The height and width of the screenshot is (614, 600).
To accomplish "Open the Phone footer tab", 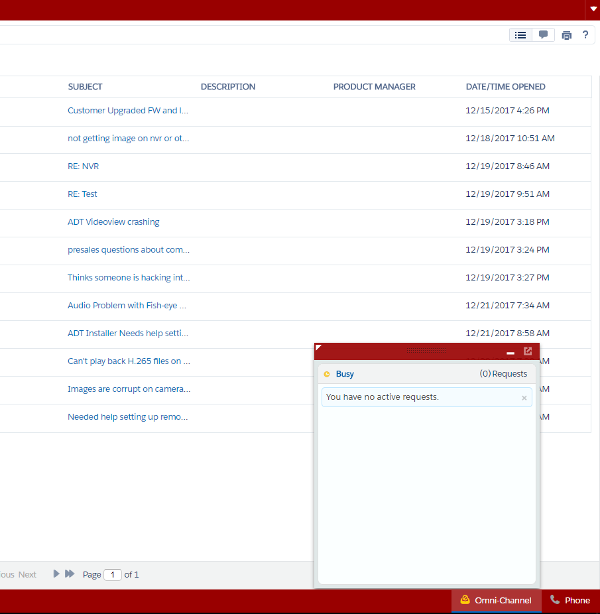I will [570, 600].
